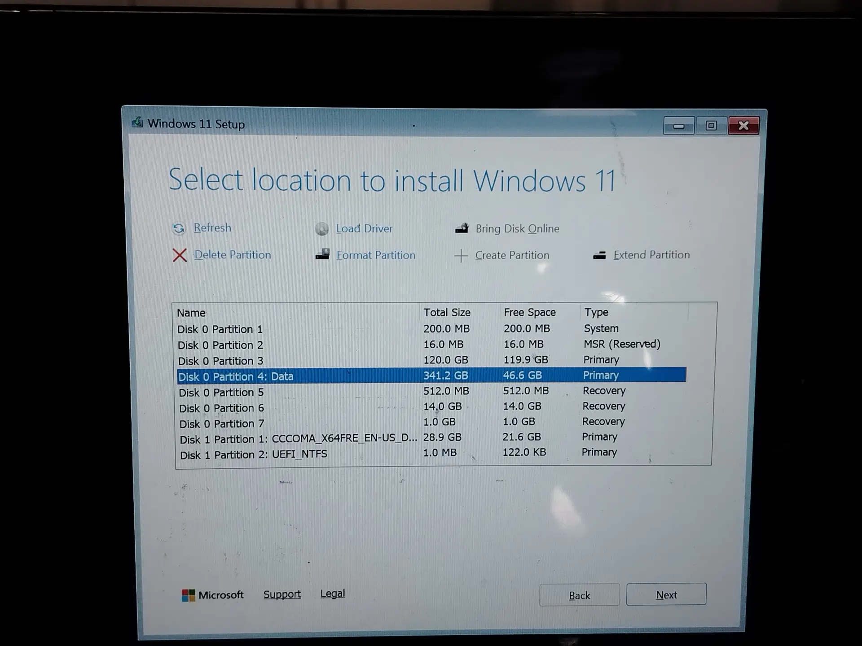The width and height of the screenshot is (862, 646).
Task: Click the 21.6 GB free space cell
Action: (x=522, y=437)
